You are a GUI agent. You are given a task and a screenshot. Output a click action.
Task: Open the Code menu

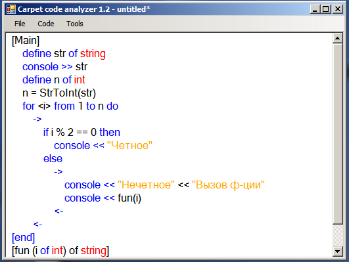(46, 24)
